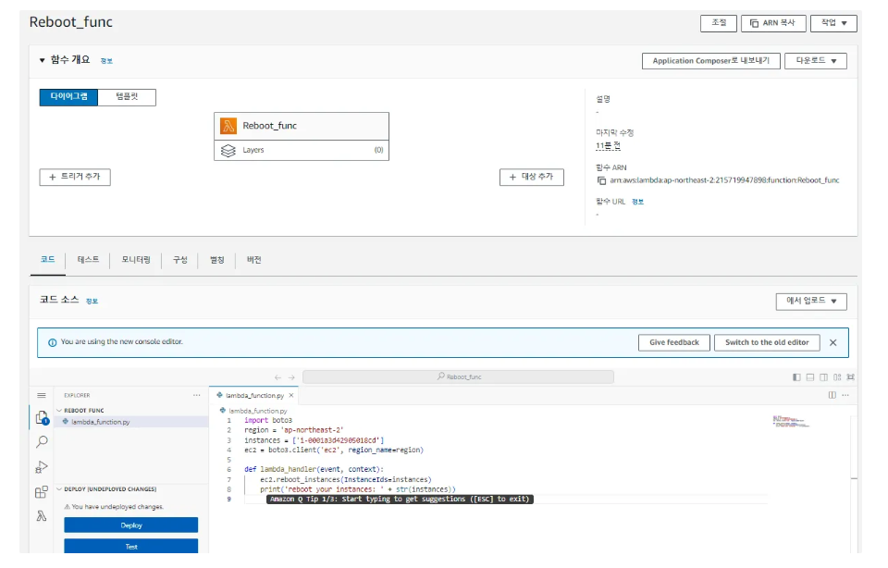
Task: Click the fullscreen editor icon
Action: point(850,377)
